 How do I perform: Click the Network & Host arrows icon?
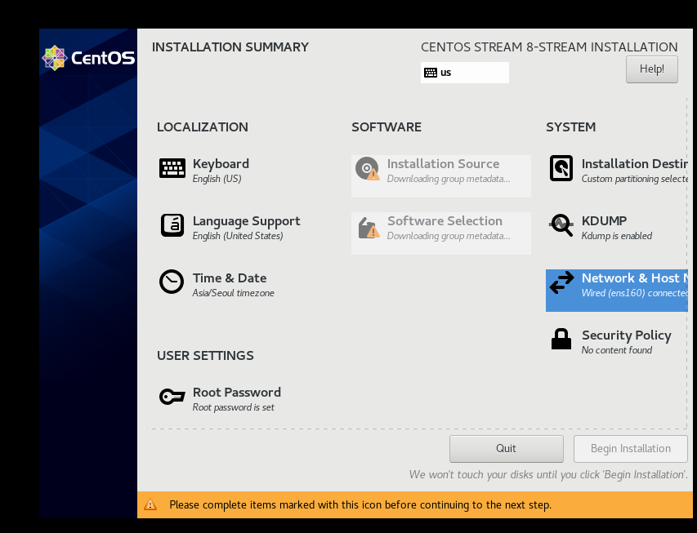[561, 282]
